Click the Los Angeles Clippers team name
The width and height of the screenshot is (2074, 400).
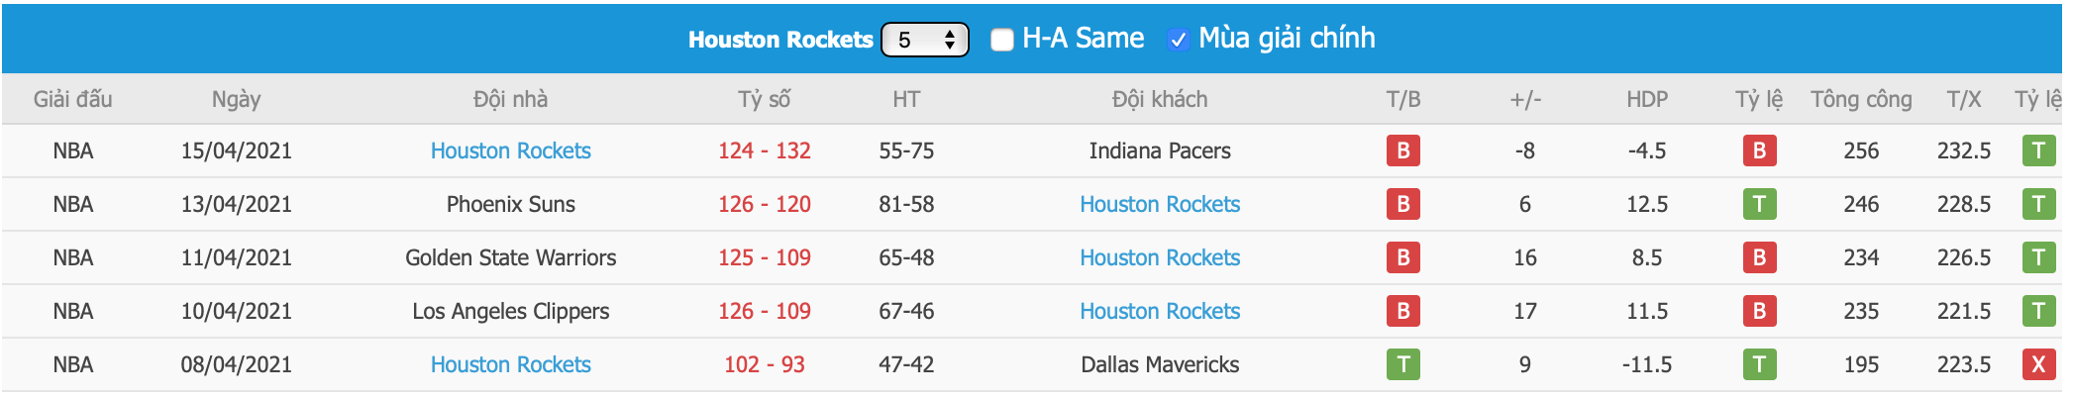[510, 311]
